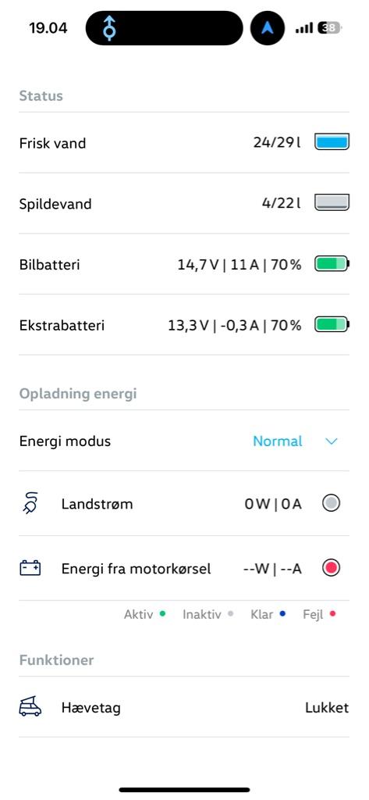Select the Frisk vand row label
Viewport: 369px width, 800px height.
pos(52,144)
